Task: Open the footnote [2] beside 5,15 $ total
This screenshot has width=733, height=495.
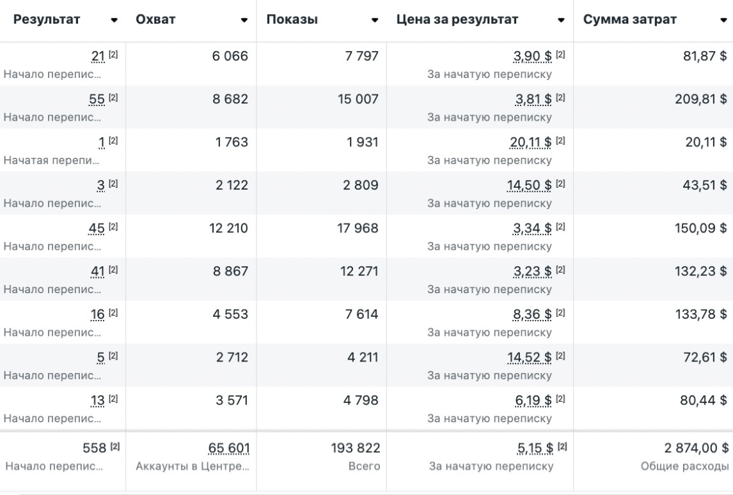Action: (x=561, y=447)
